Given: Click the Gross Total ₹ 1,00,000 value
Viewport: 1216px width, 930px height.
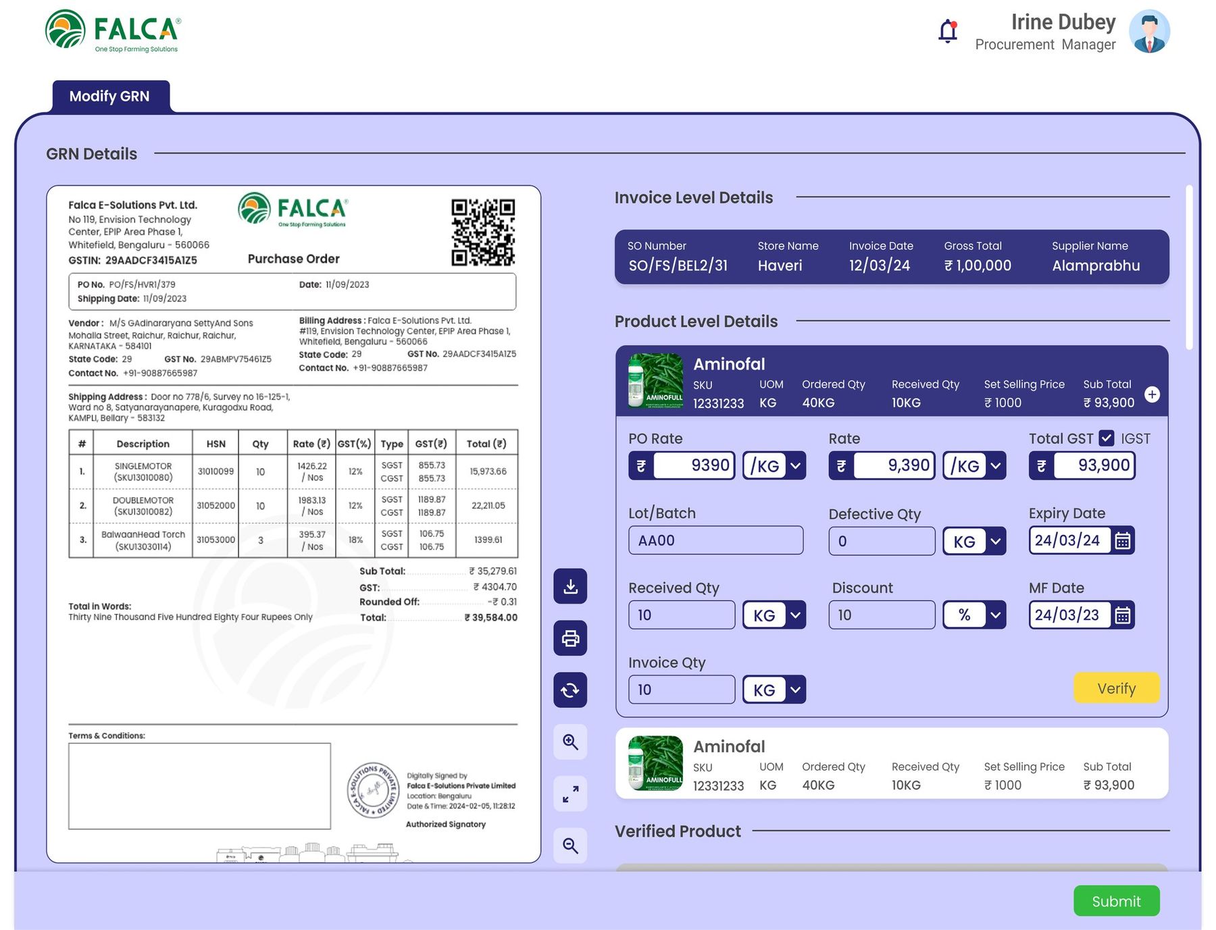Looking at the screenshot, I should tap(978, 266).
